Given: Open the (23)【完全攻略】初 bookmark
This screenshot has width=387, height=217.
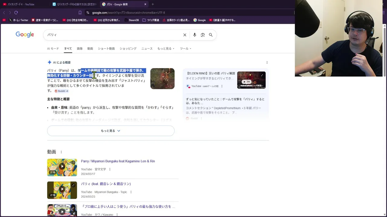Looking at the screenshot, I should [75, 20].
